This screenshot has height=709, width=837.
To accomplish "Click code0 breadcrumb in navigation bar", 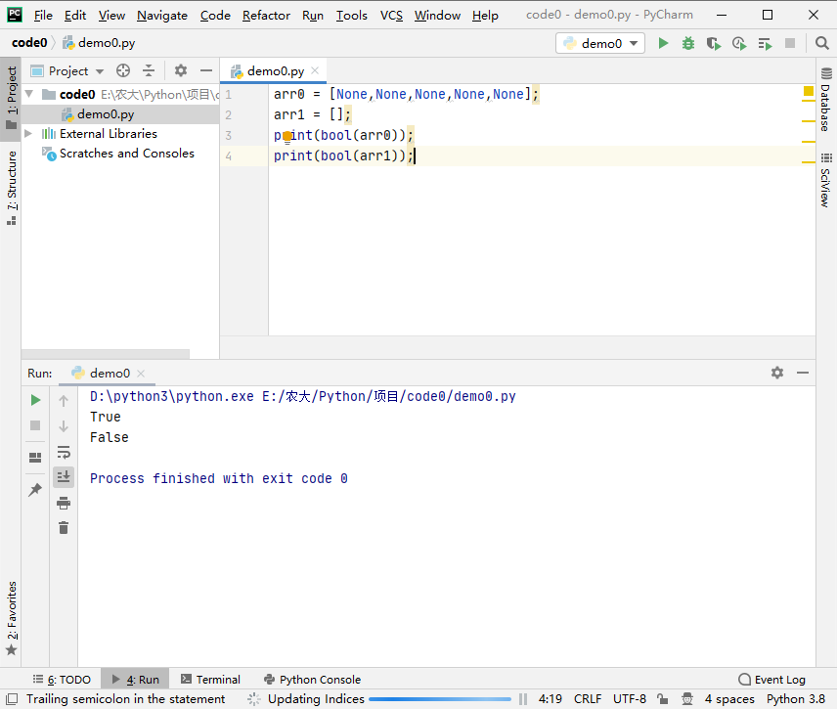I will coord(29,43).
